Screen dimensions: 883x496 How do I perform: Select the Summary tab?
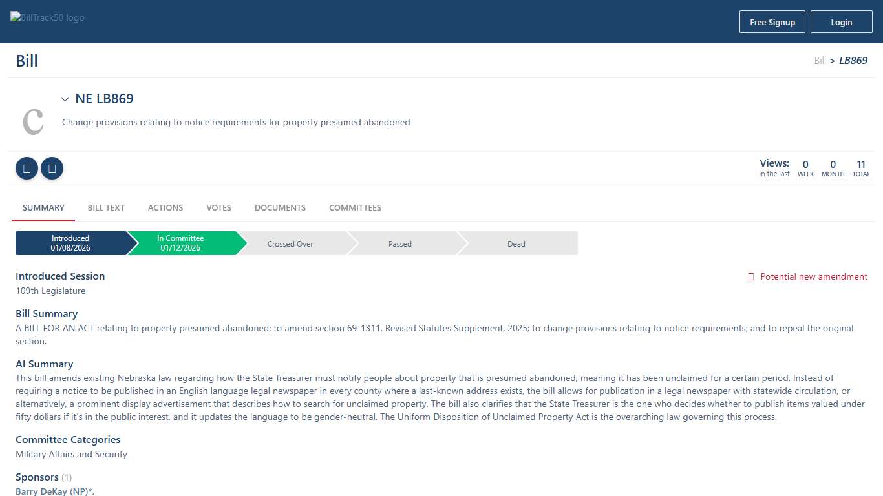point(43,208)
